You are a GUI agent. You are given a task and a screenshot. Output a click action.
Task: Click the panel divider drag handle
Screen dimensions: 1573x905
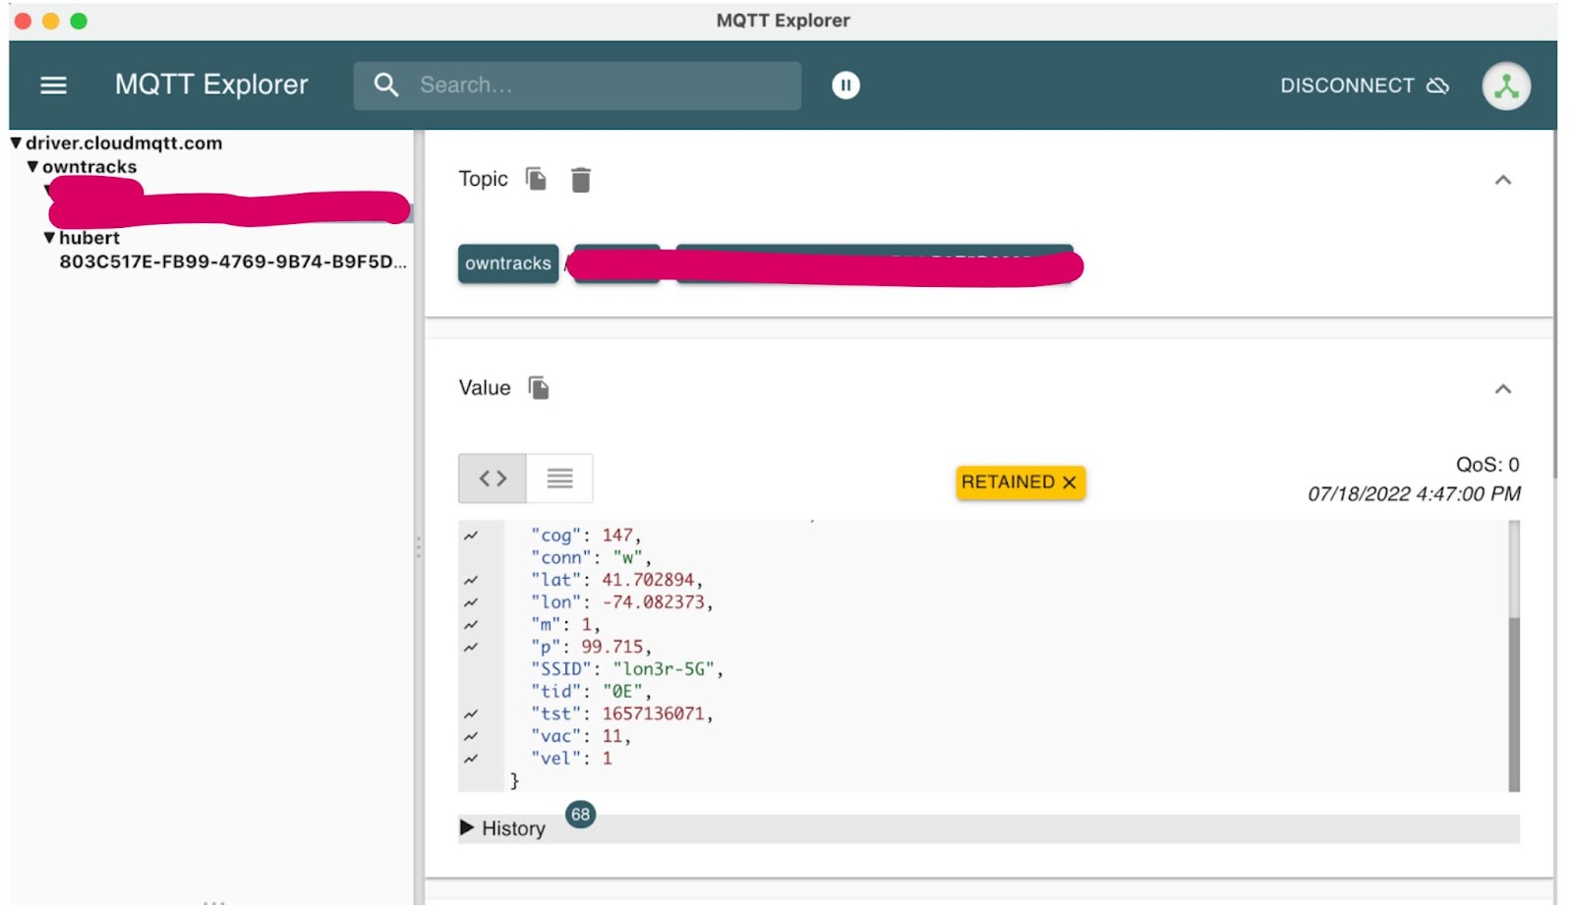point(419,548)
